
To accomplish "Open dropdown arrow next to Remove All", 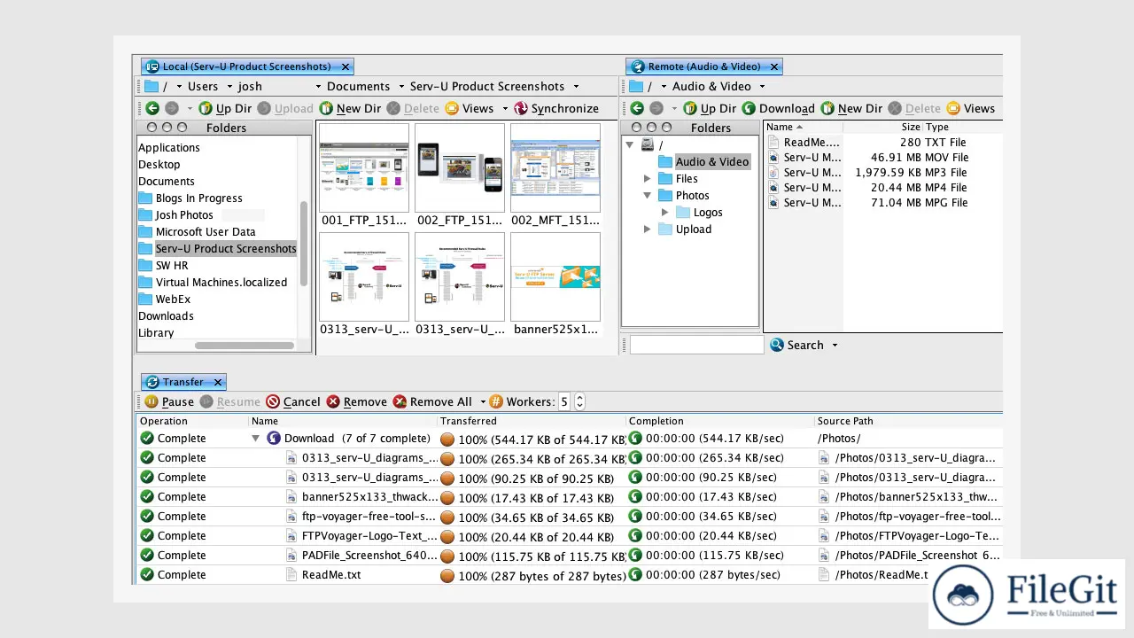I will (x=481, y=402).
